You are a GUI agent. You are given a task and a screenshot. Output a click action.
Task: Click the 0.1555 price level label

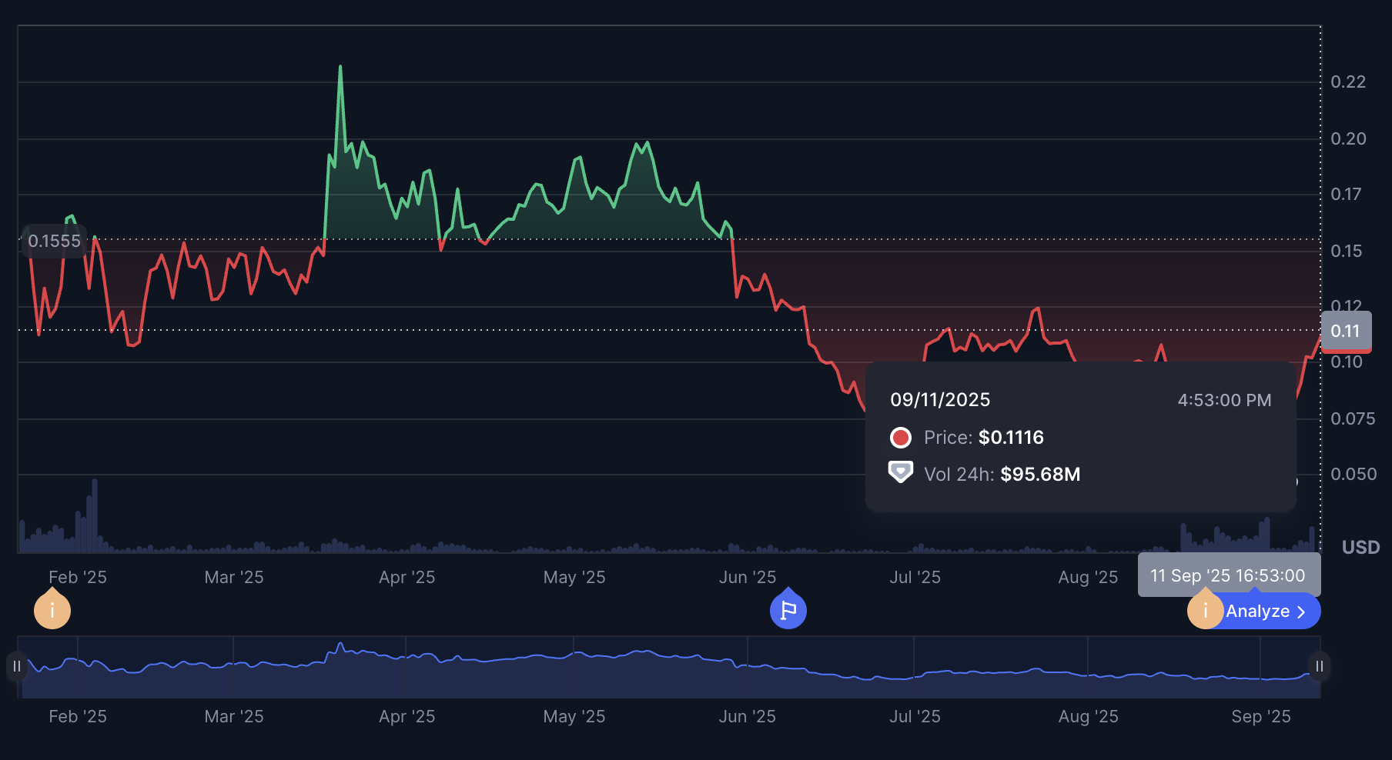[x=54, y=241]
